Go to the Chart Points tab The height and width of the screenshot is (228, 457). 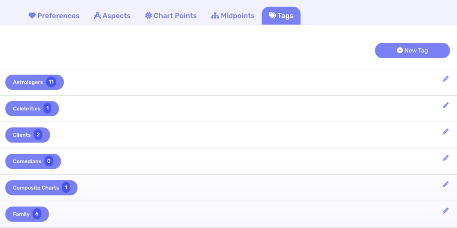click(x=171, y=16)
